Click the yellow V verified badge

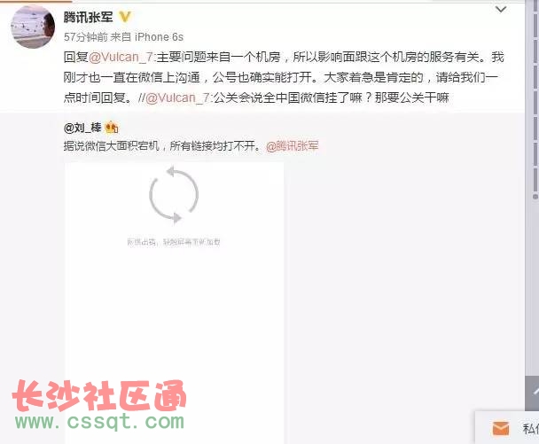click(x=125, y=17)
